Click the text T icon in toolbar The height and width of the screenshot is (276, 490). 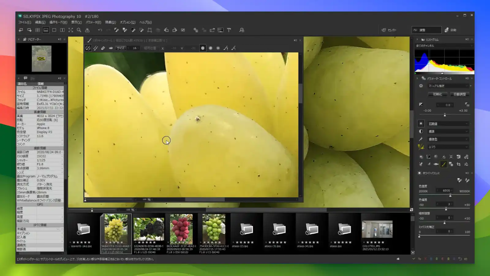(x=229, y=30)
